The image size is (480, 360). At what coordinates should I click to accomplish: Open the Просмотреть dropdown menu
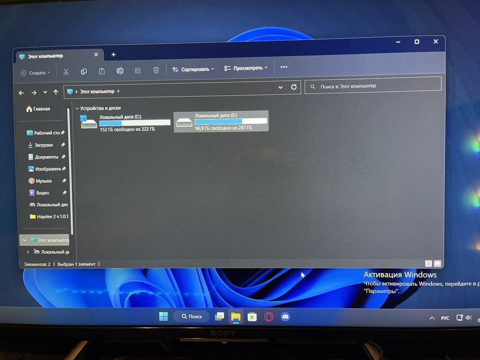(x=246, y=68)
